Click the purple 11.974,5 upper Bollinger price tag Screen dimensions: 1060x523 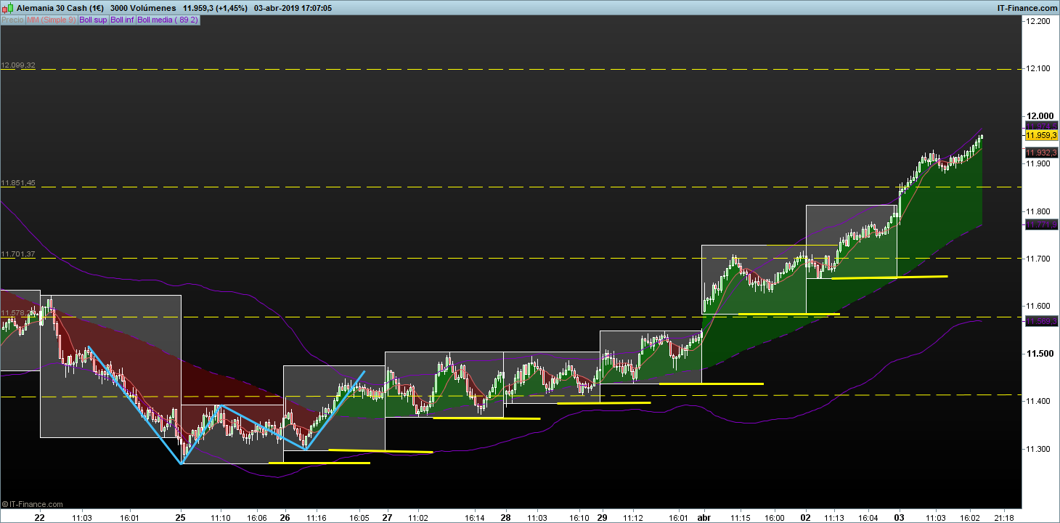coord(1041,126)
